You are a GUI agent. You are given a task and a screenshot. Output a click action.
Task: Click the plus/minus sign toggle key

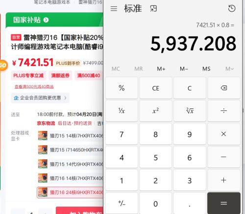[x=122, y=203]
